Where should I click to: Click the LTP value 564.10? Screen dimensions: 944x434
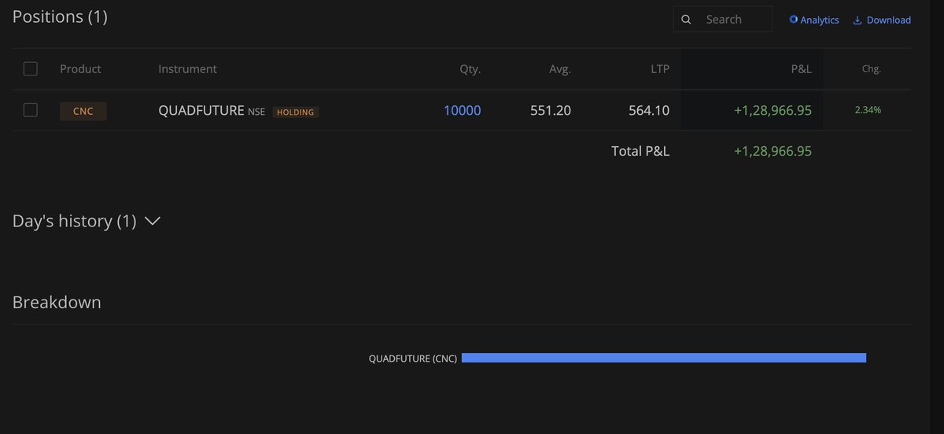[x=649, y=111]
